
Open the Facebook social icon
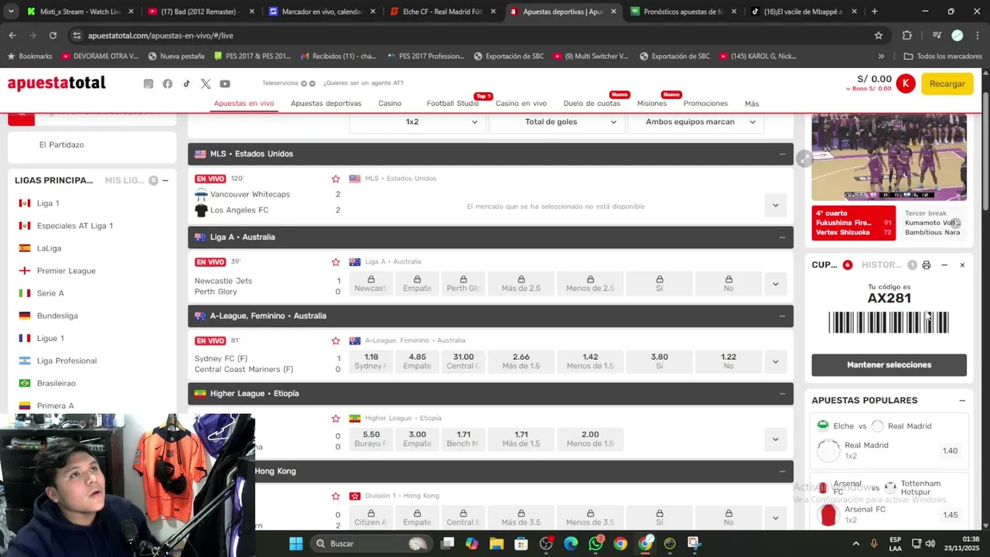(167, 84)
